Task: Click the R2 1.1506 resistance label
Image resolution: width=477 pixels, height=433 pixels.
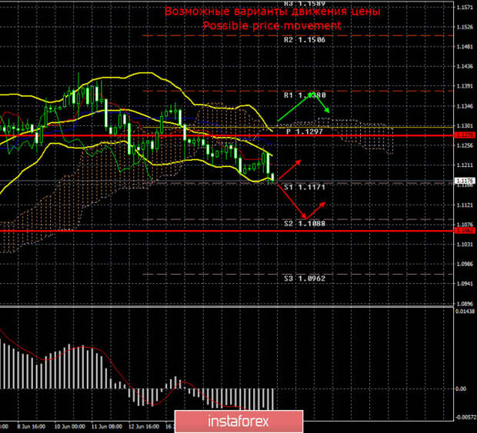Action: 305,40
